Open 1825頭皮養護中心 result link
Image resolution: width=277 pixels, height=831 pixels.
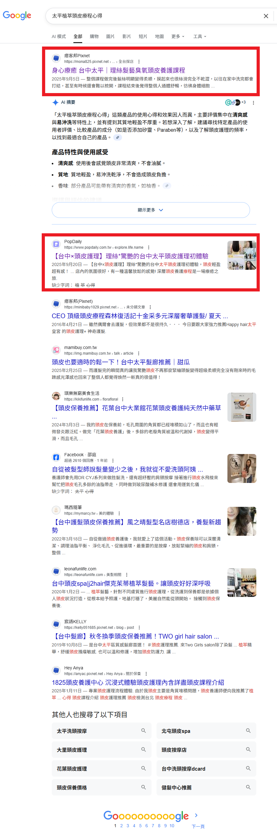(138, 682)
